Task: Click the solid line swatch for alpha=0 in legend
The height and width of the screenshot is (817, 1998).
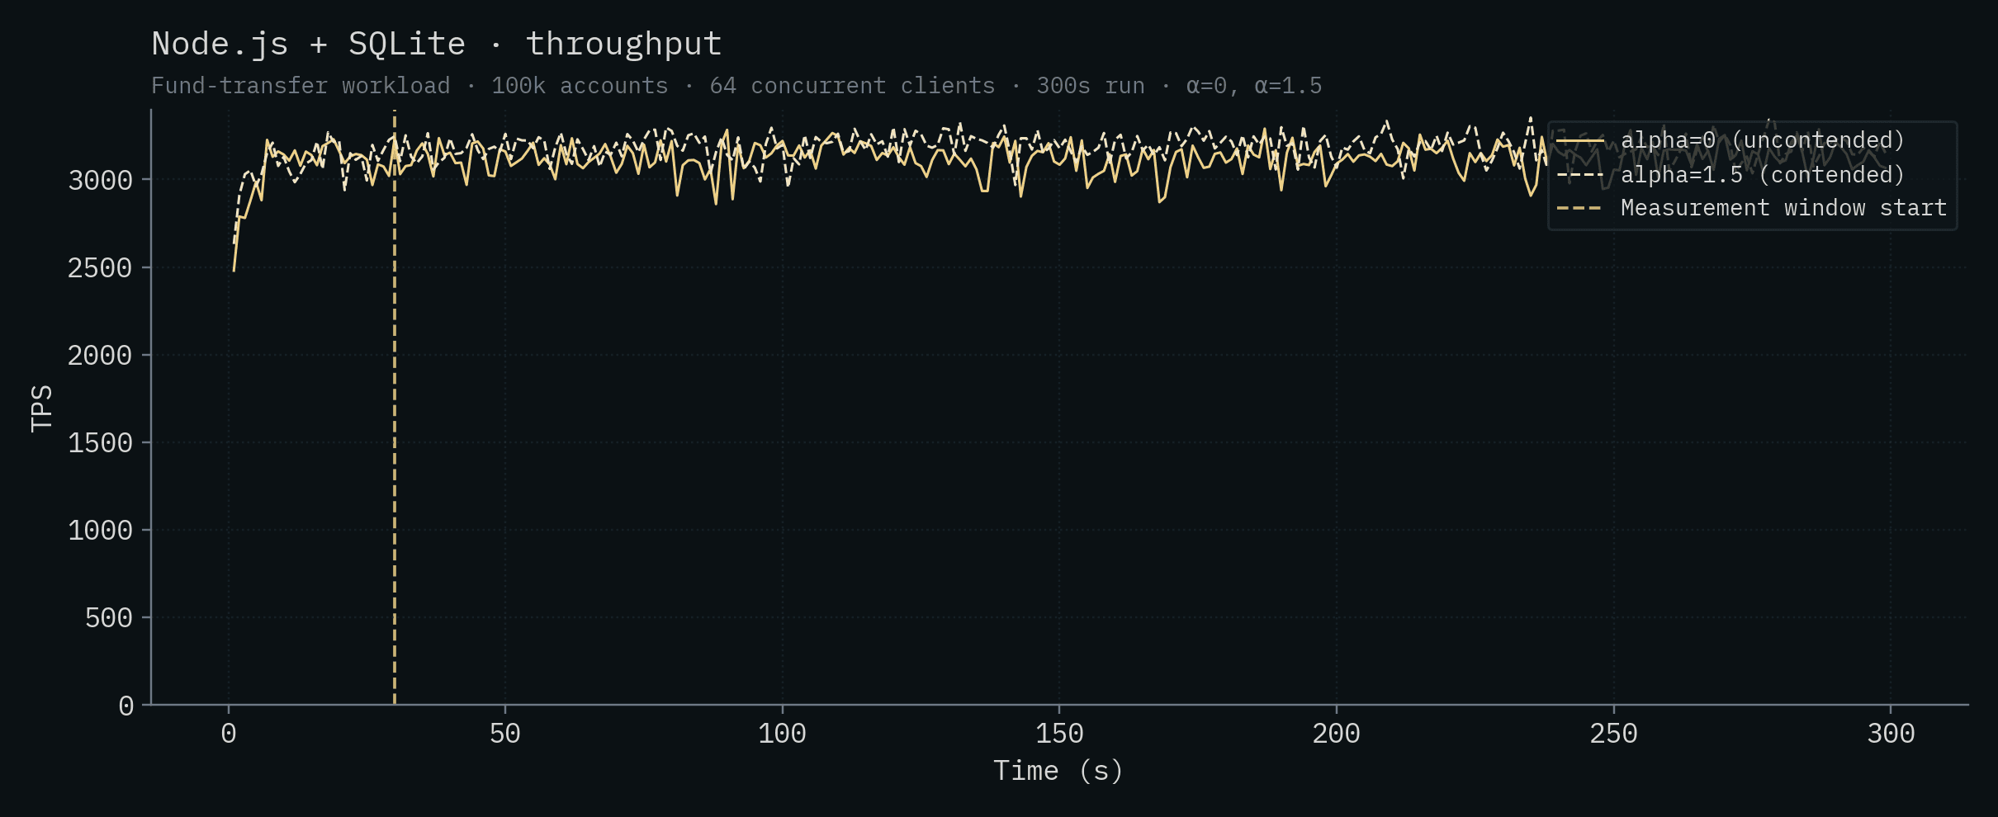Action: (1580, 141)
